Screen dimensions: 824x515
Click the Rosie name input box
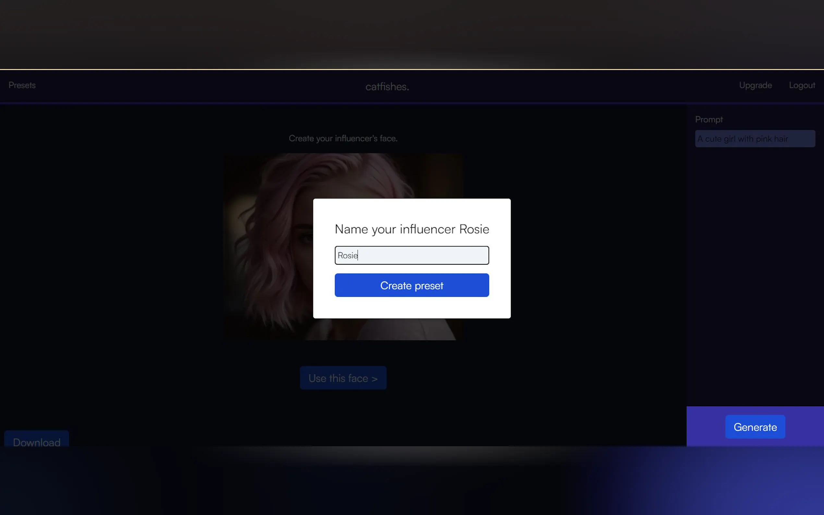point(411,255)
